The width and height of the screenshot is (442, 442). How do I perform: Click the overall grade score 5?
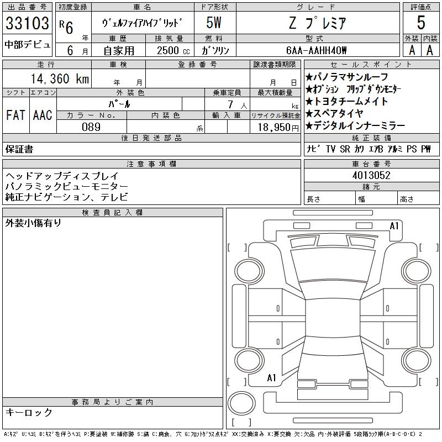(420, 23)
